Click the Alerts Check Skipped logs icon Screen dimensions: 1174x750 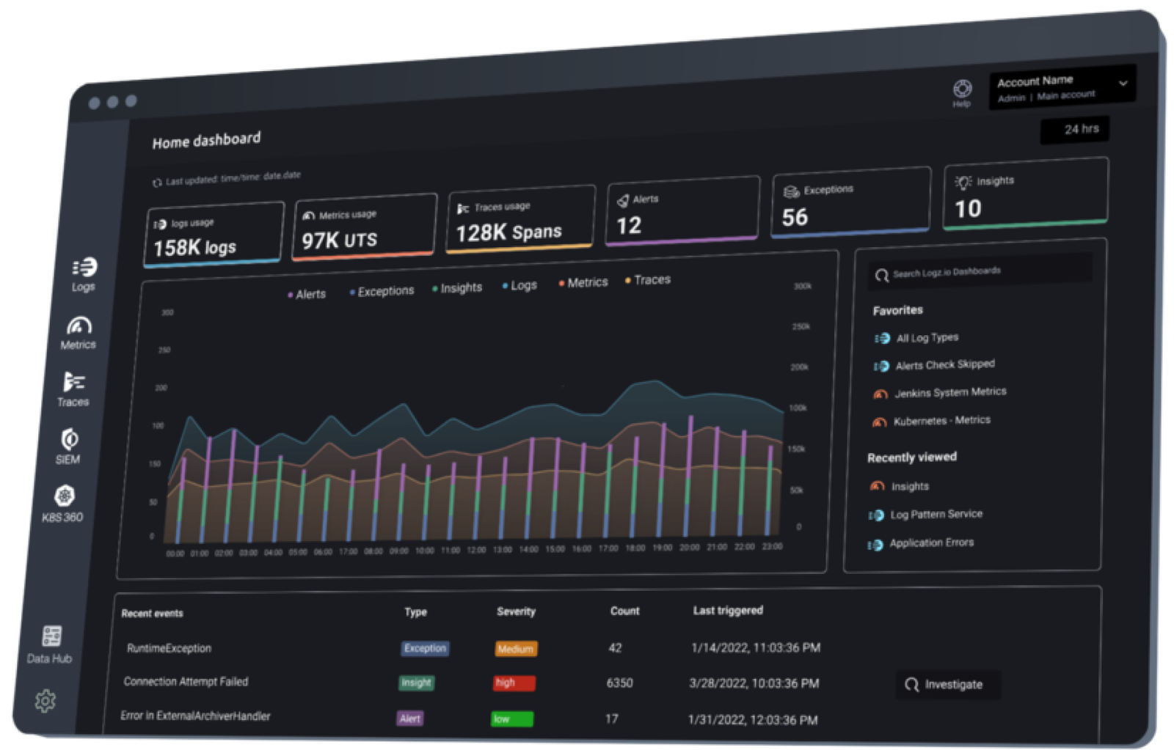pyautogui.click(x=881, y=366)
